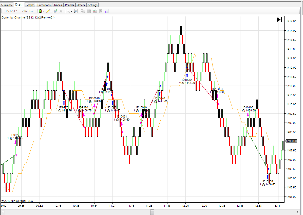Viewport: 303px width, 215px height.
Task: Click the 12:06 time axis label
Action: tap(185, 206)
